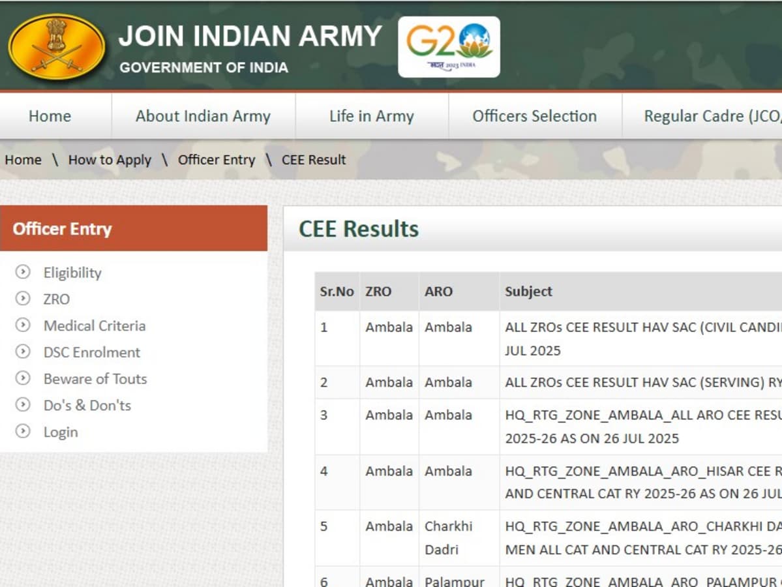The height and width of the screenshot is (587, 782).
Task: Go to Home in breadcrumb
Action: tap(23, 160)
